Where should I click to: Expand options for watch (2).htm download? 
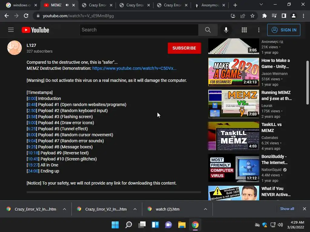(x=206, y=209)
